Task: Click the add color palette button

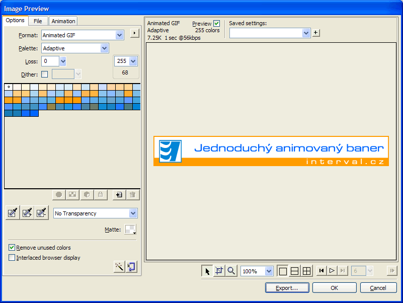Action: point(119,195)
